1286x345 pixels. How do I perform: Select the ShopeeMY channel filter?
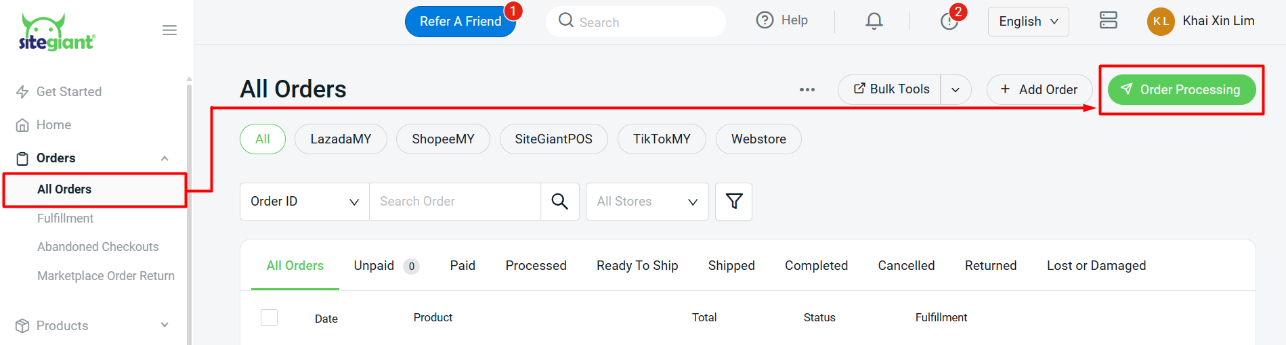pyautogui.click(x=443, y=139)
